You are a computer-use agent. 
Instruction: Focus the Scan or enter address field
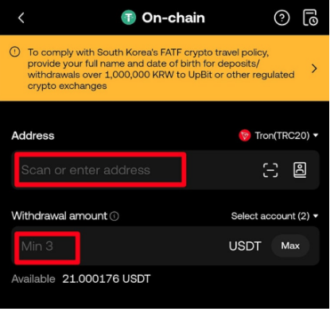pos(100,170)
